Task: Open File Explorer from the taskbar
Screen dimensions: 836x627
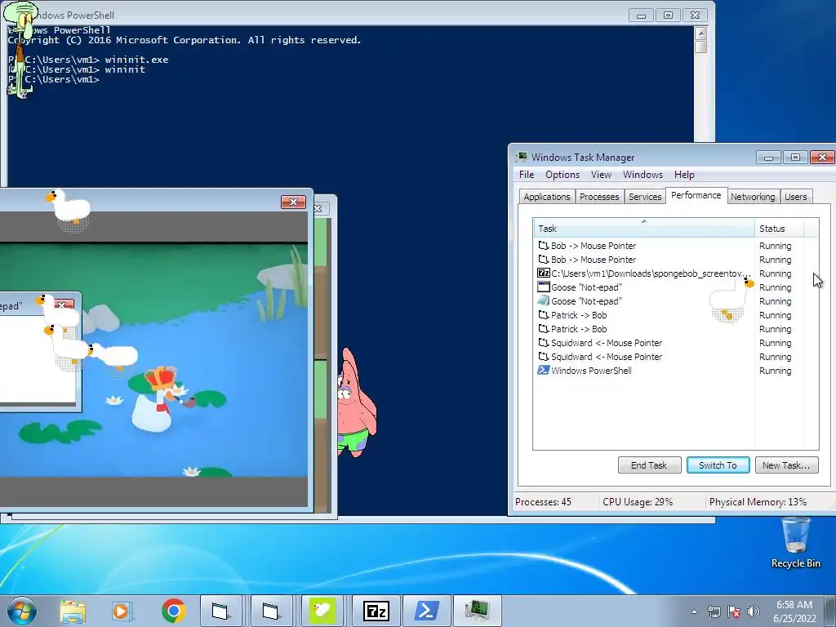Action: click(73, 611)
